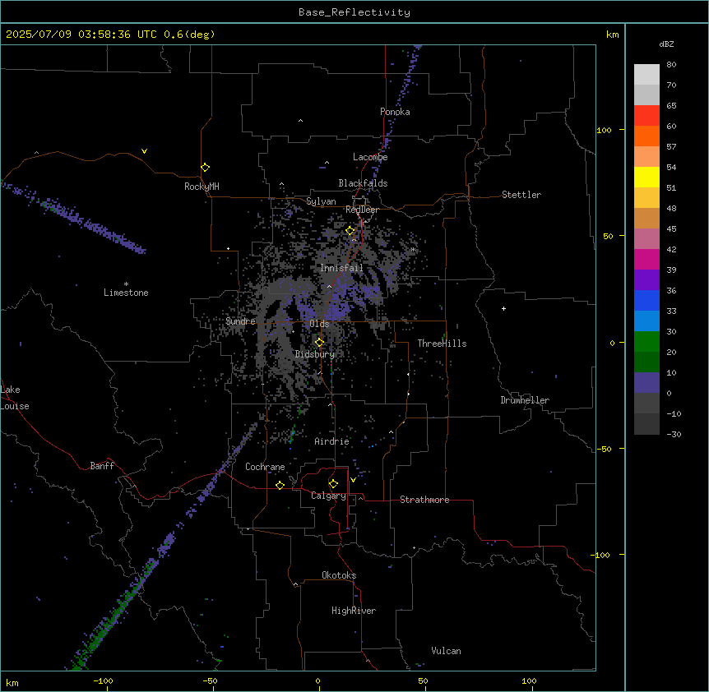Click the Didsbury city label
709x692 pixels.
pos(315,354)
